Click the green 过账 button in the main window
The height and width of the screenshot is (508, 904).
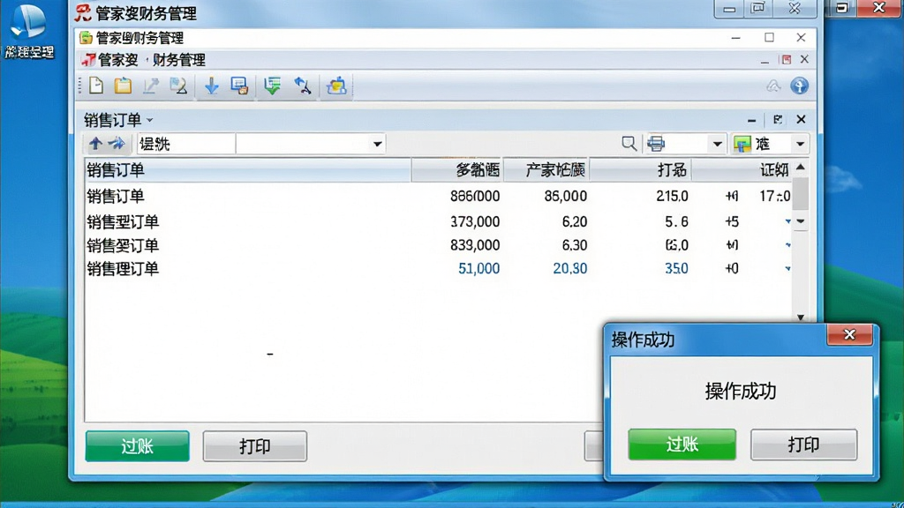coord(137,445)
